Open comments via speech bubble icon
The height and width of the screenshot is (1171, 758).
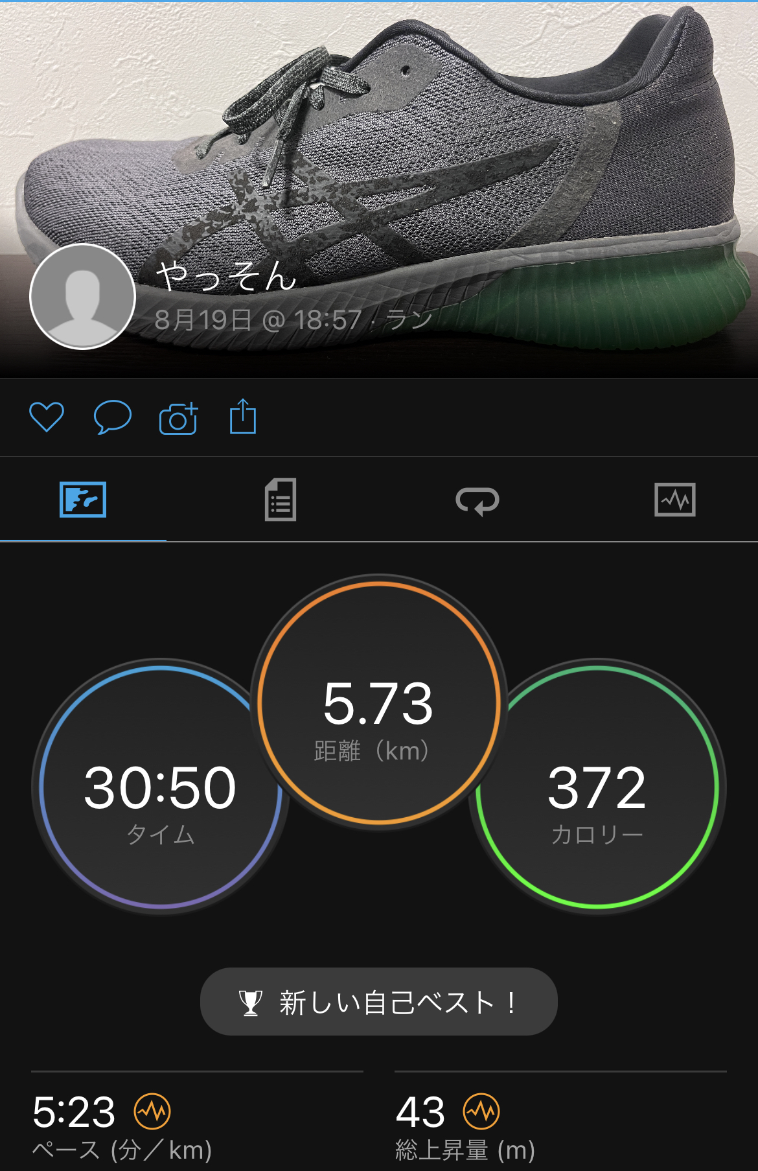click(113, 417)
